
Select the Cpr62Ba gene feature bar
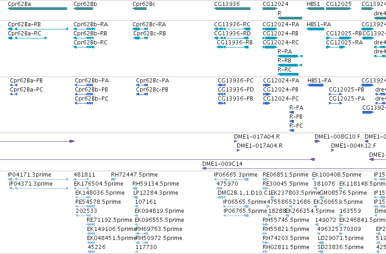[37, 9]
